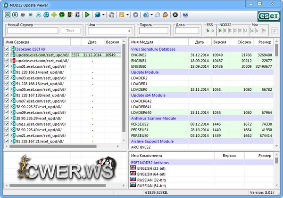Toggle checkbox for 38.90.226.37 server

[x=7, y=108]
